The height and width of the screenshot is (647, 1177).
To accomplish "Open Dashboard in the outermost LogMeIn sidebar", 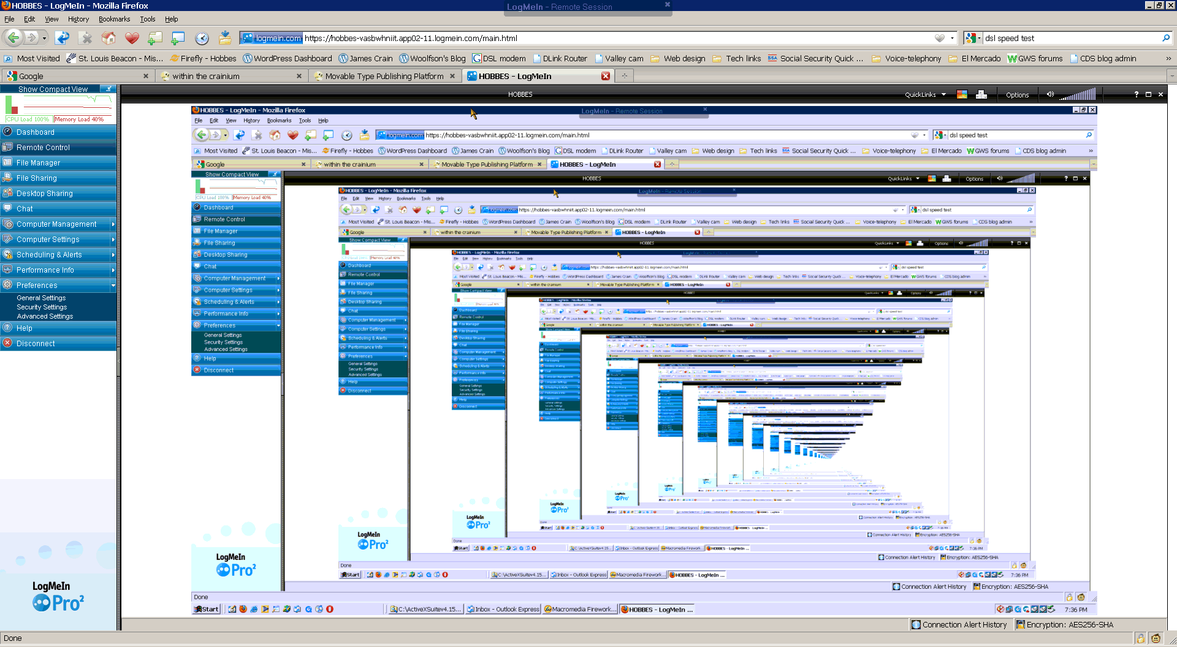I will 36,132.
